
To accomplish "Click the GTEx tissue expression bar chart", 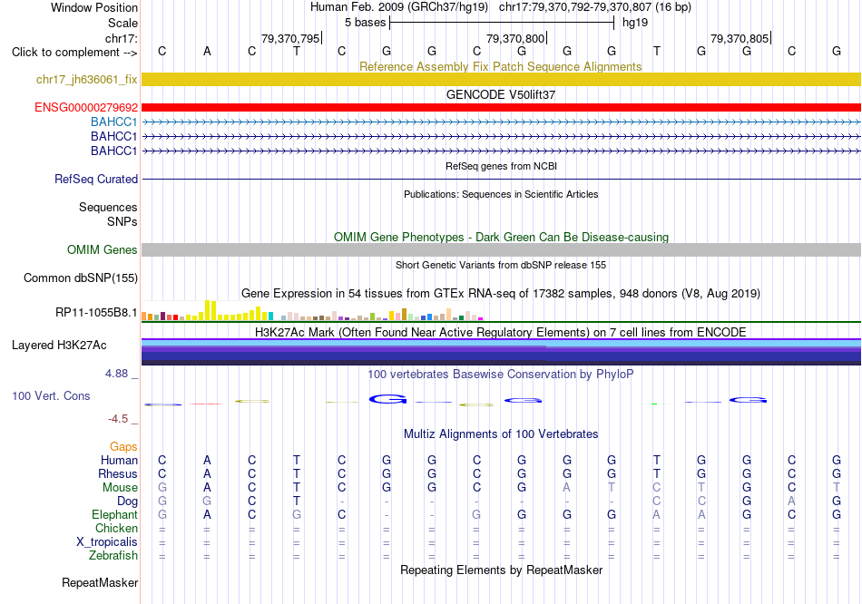I will [x=312, y=311].
